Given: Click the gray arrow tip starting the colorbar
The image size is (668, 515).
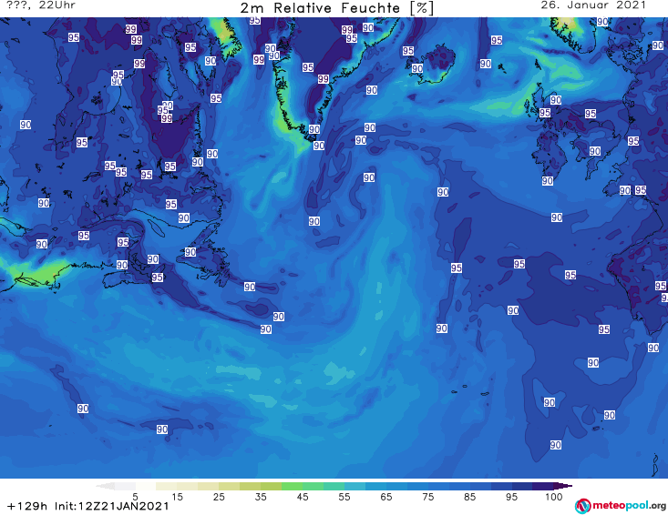Looking at the screenshot, I should pyautogui.click(x=106, y=486).
